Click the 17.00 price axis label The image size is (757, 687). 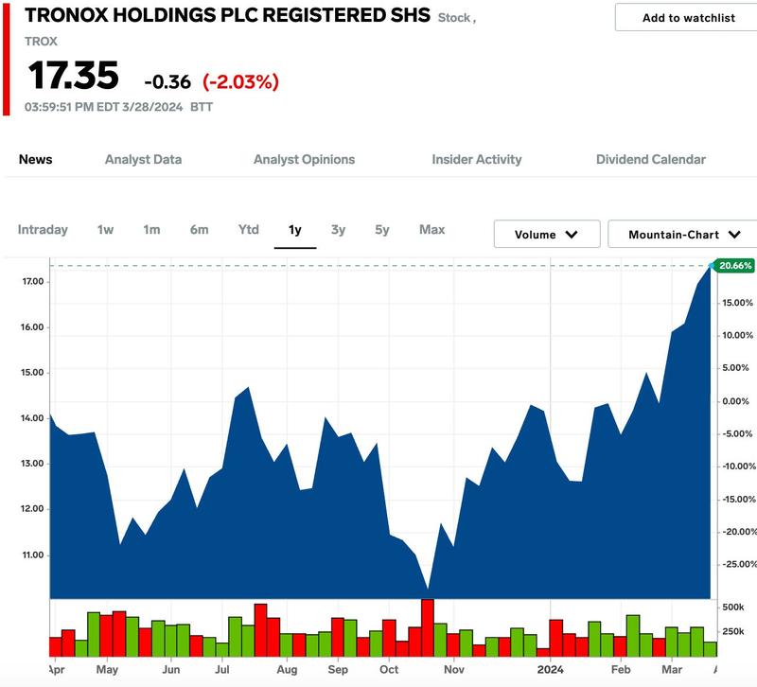coord(33,281)
